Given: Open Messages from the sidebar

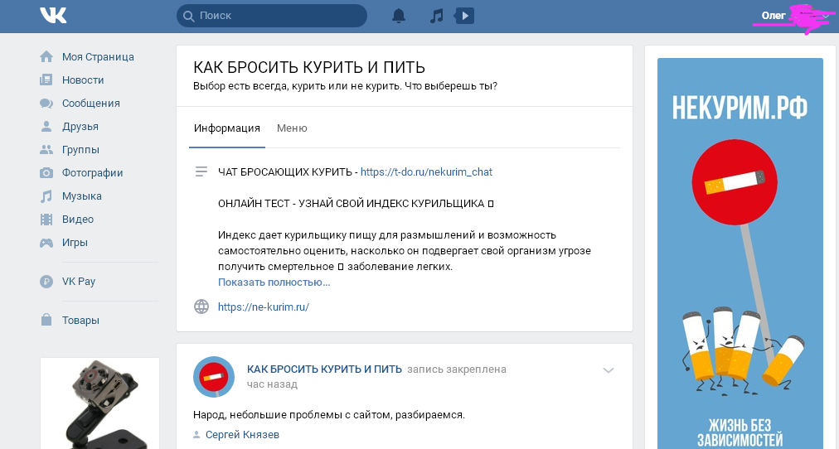Looking at the screenshot, I should pos(90,104).
